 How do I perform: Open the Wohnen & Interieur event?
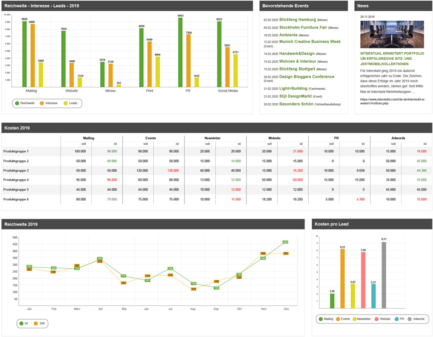297,61
